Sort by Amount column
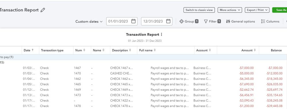 pos(255,50)
